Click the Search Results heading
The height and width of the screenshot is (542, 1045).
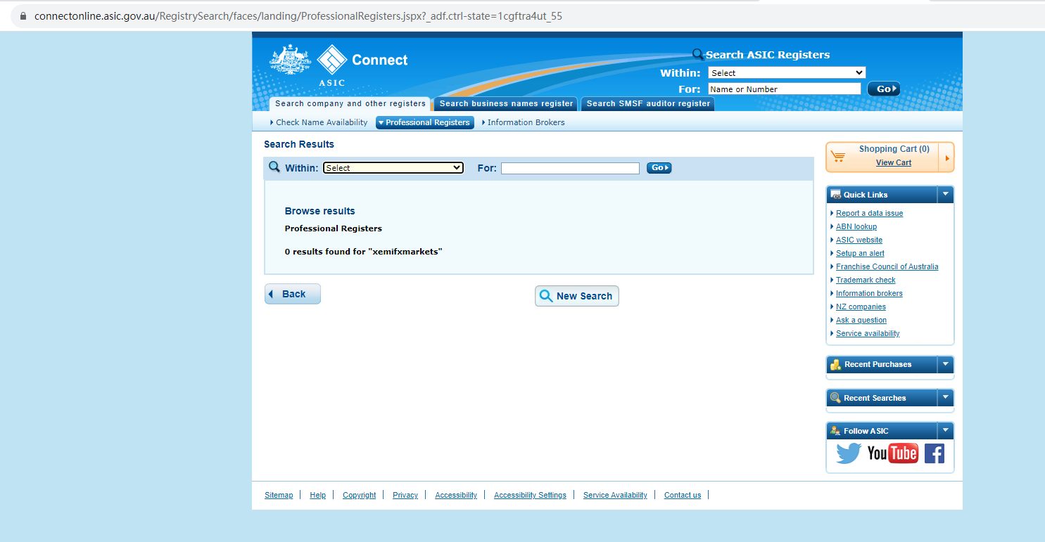(299, 144)
